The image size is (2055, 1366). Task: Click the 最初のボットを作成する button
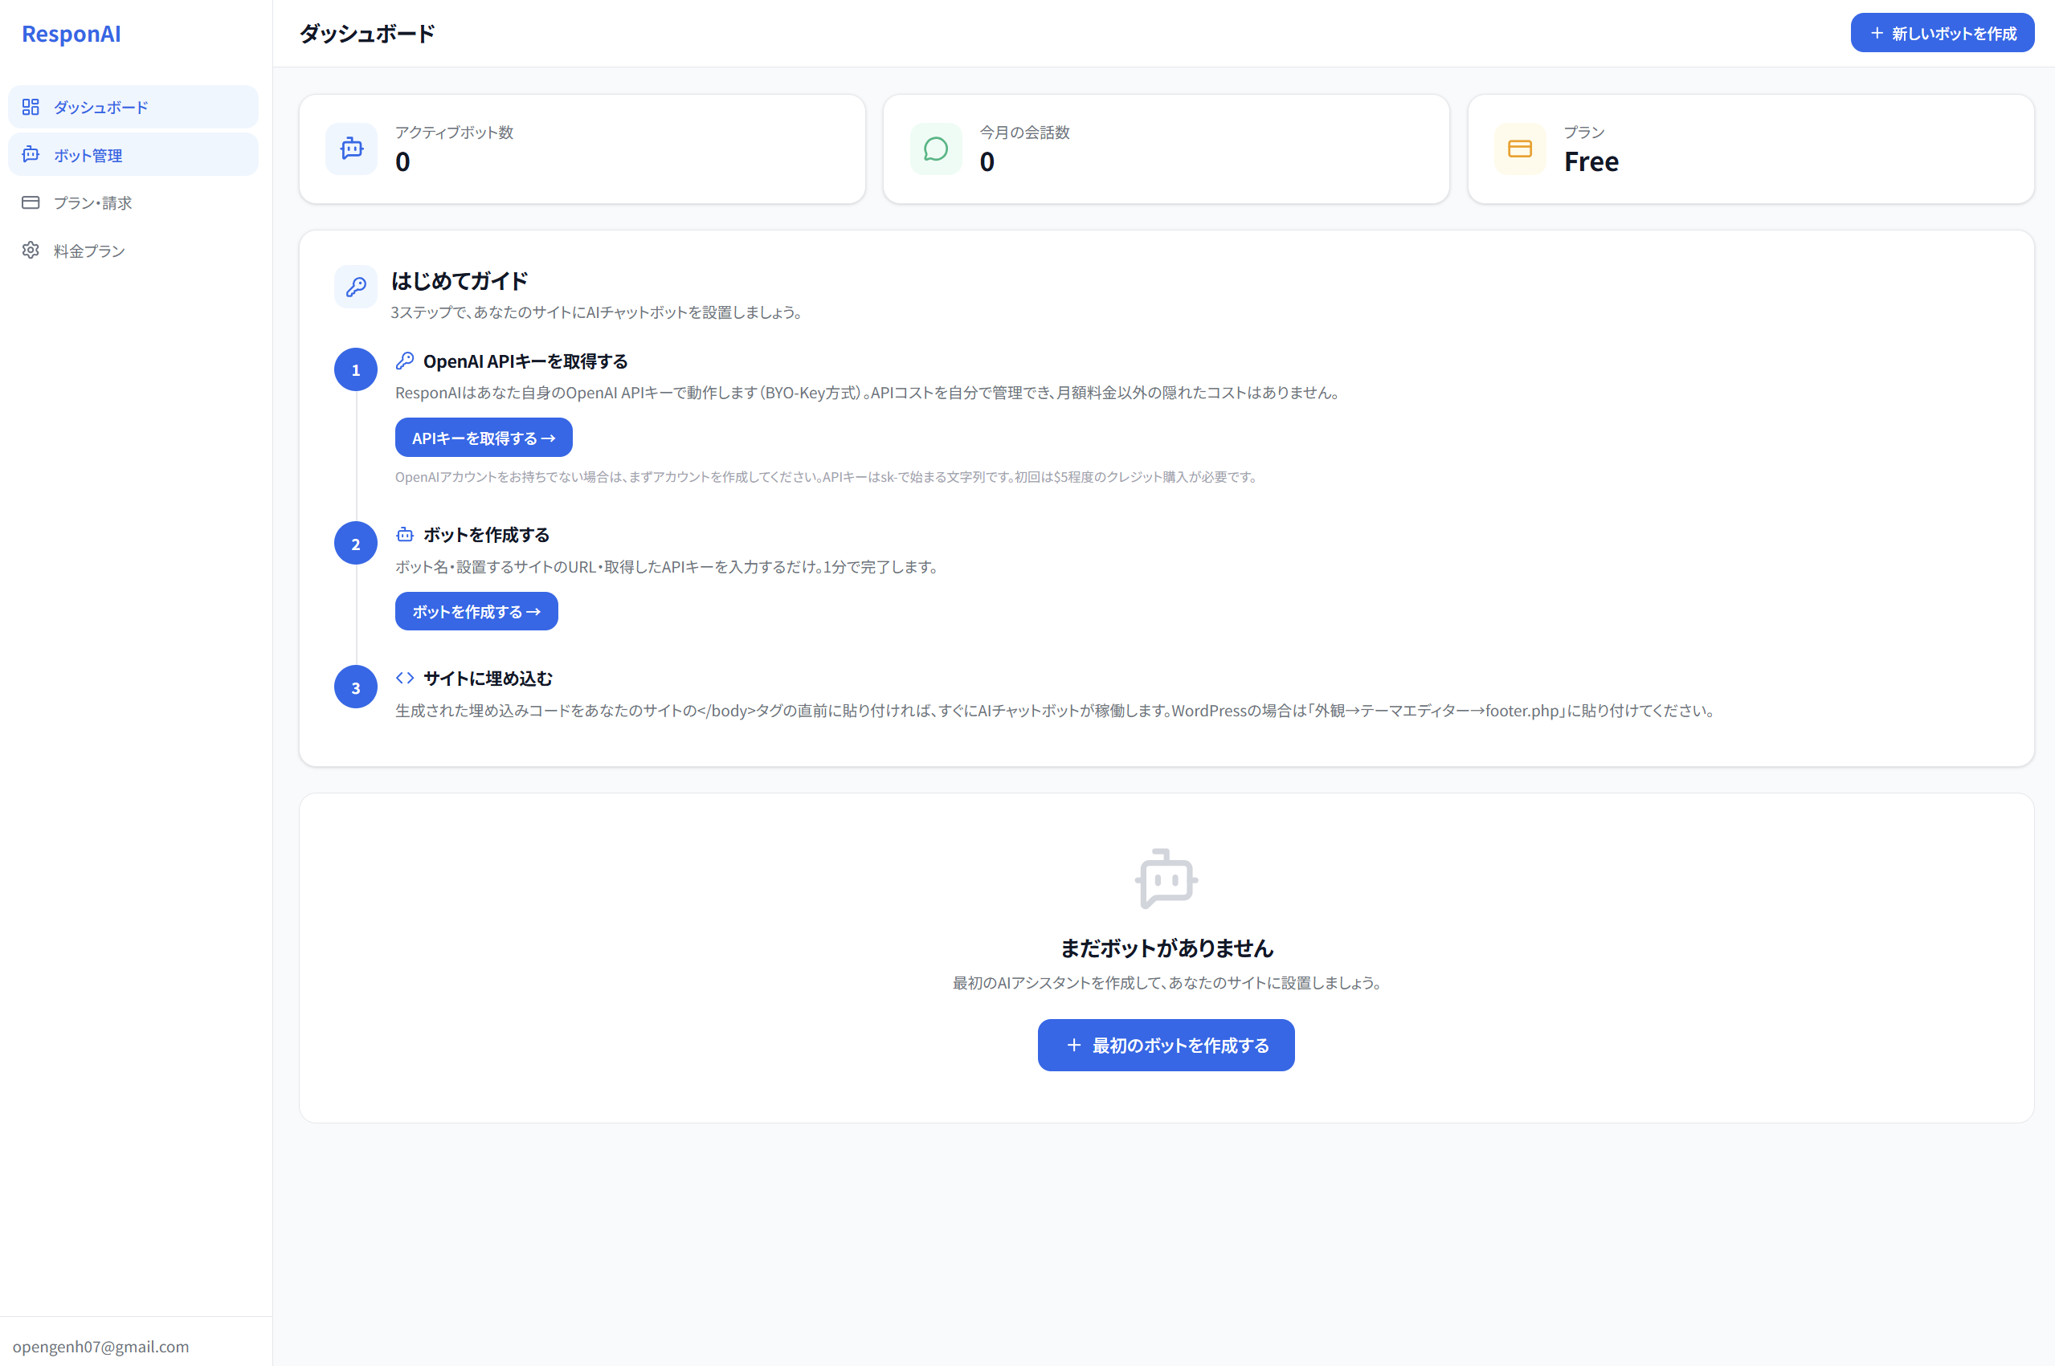[x=1166, y=1046]
